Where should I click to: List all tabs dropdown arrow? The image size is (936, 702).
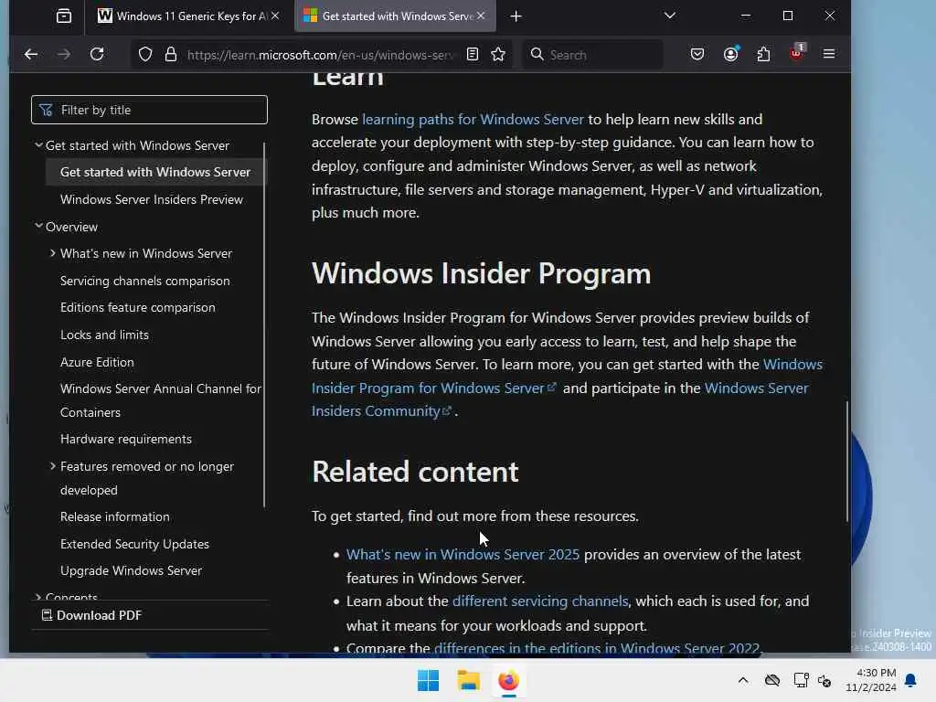point(670,16)
